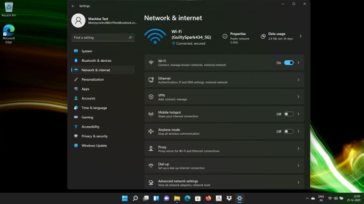Open Firefox from the taskbar
The width and height of the screenshot is (364, 204).
click(208, 198)
